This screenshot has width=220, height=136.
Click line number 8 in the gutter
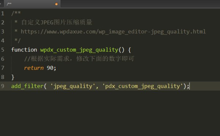3,77
